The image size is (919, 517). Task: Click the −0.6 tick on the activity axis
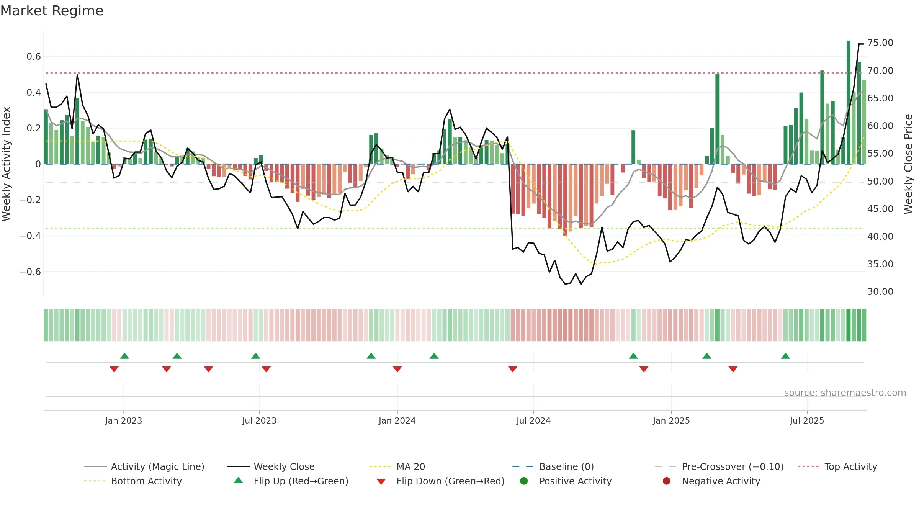(30, 272)
